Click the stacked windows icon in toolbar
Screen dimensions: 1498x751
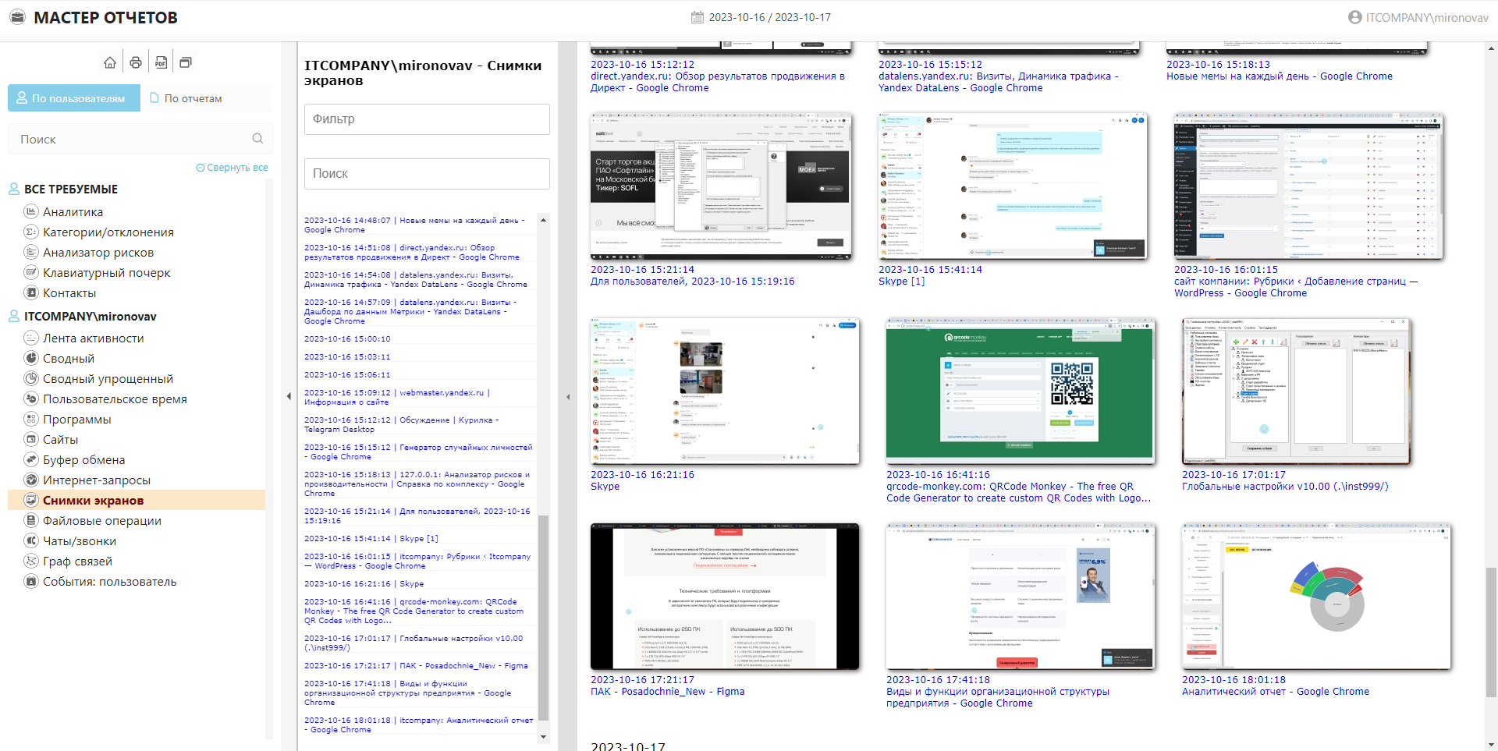[x=186, y=62]
